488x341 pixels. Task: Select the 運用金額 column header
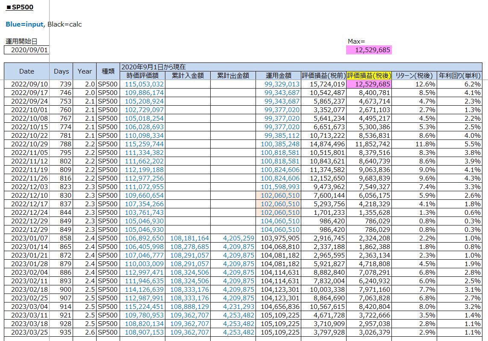click(x=278, y=76)
